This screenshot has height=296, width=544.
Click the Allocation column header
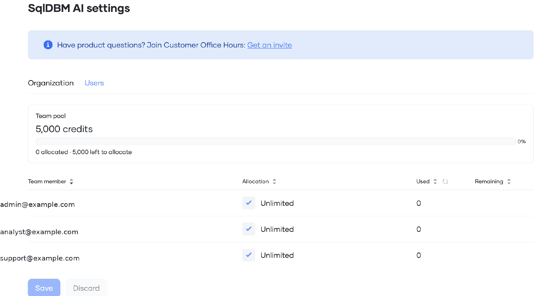[255, 181]
